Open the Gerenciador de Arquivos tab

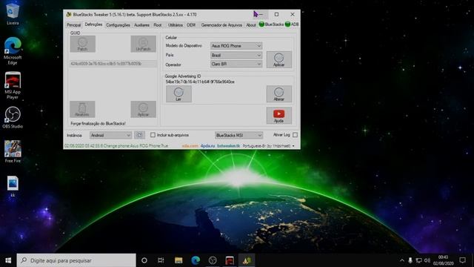point(221,25)
